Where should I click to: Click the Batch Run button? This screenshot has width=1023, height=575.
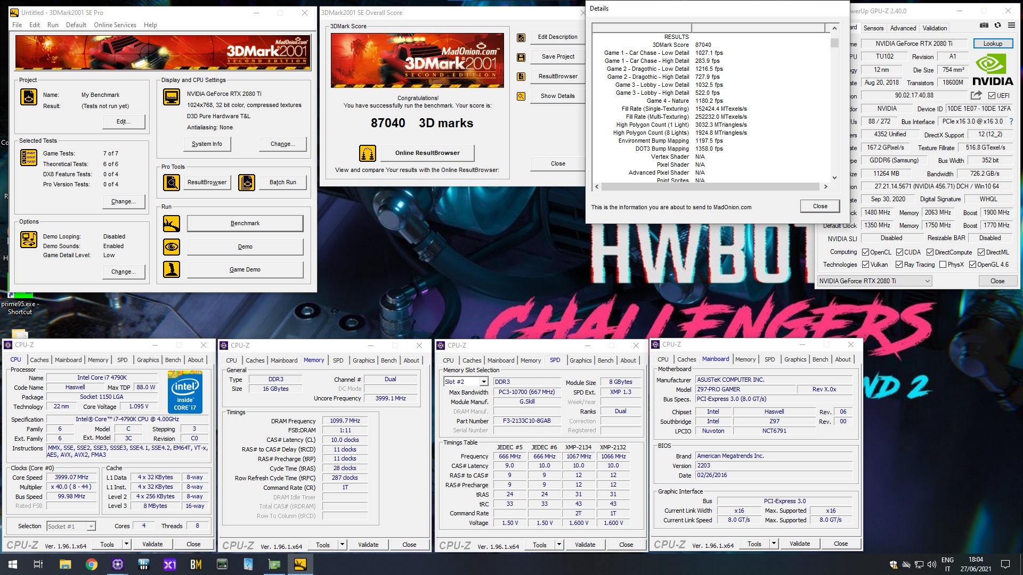click(x=282, y=183)
